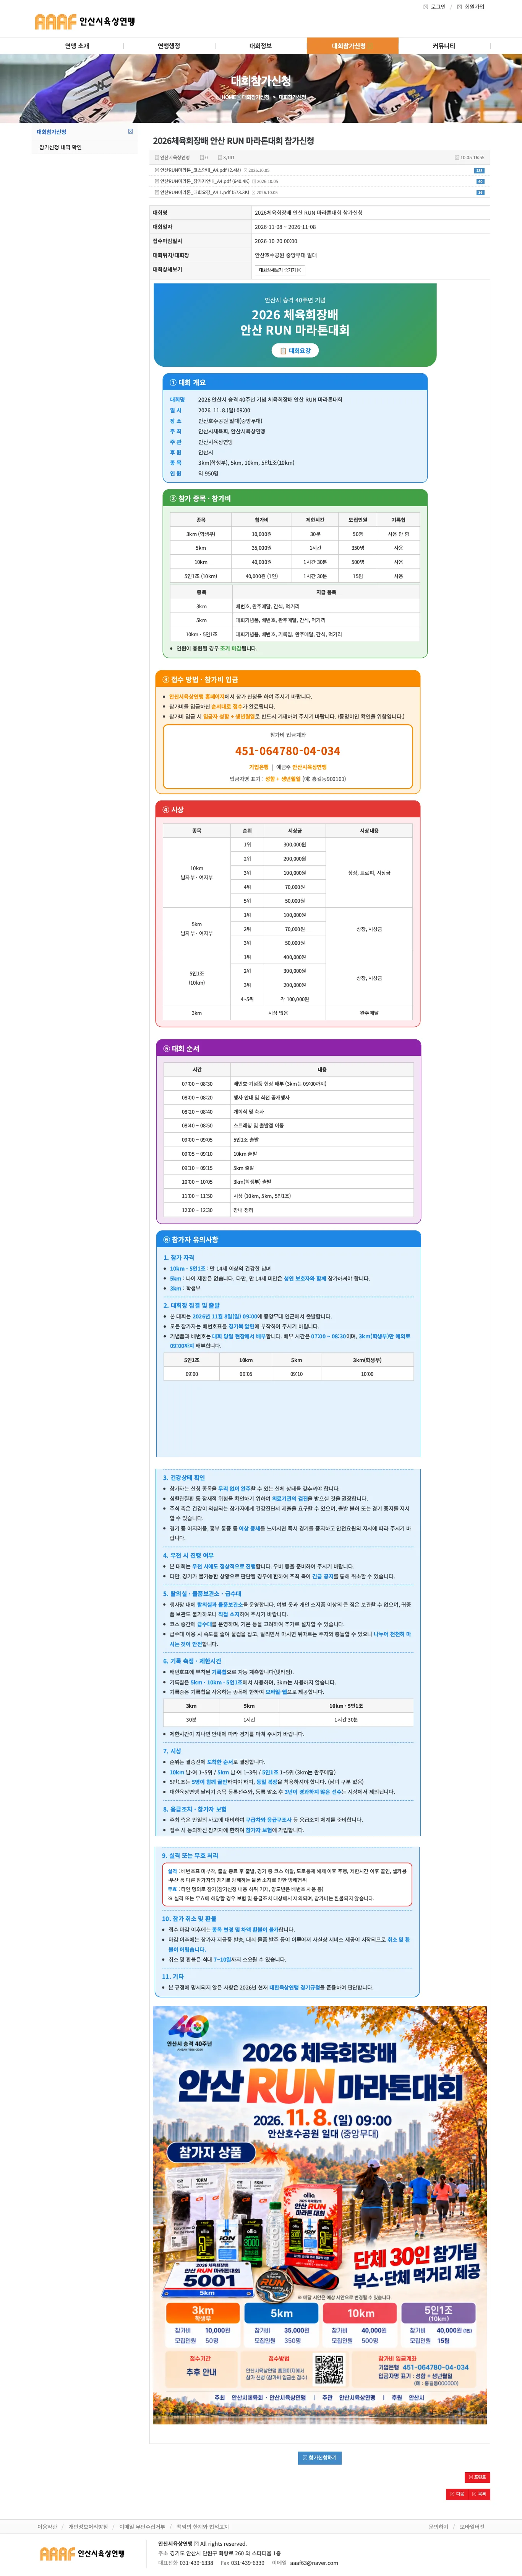Image resolution: width=522 pixels, height=2576 pixels.
Task: Open the 연맹 소개 menu
Action: coord(77,46)
